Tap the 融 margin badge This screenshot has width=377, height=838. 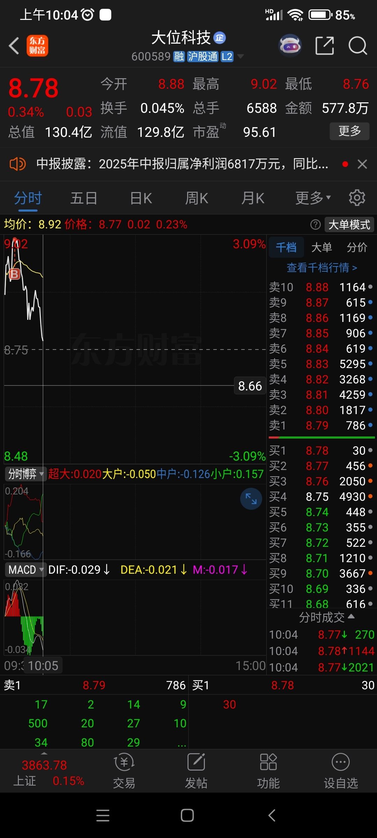(x=179, y=57)
